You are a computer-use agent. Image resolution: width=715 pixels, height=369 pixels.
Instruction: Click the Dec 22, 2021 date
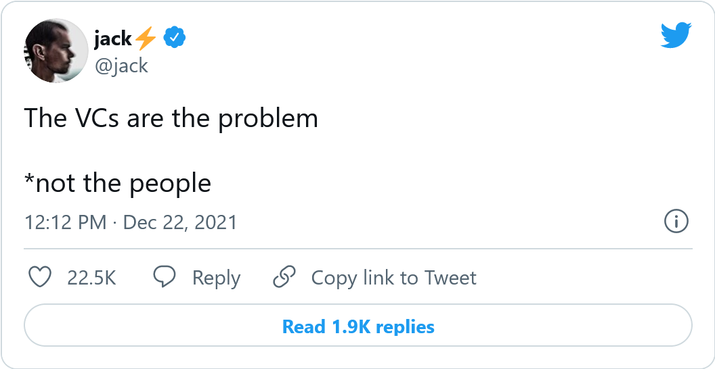pyautogui.click(x=181, y=222)
